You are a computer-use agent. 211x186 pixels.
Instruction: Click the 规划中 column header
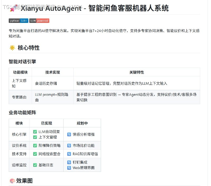pyautogui.click(x=83, y=123)
